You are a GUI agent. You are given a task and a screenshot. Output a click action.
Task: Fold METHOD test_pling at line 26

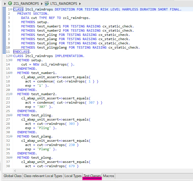tap(11, 115)
